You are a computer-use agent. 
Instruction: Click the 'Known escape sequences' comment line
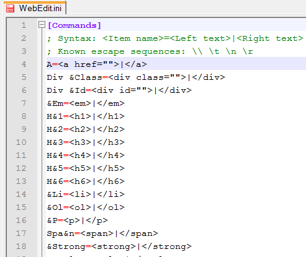point(150,51)
